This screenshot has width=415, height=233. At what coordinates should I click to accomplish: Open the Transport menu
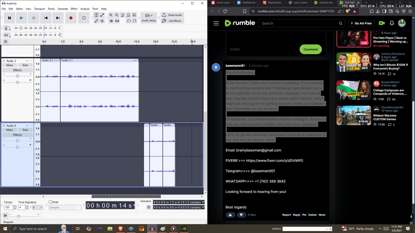(39, 9)
